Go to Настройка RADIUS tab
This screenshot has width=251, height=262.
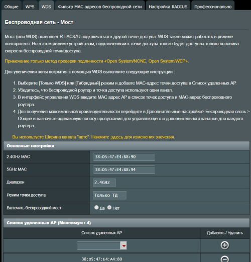(168, 7)
